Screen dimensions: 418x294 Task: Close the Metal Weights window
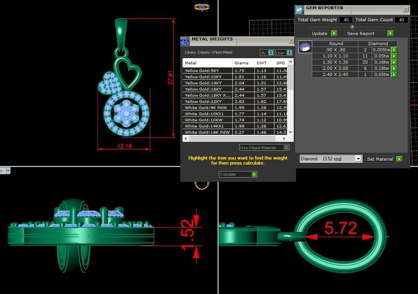tap(291, 41)
